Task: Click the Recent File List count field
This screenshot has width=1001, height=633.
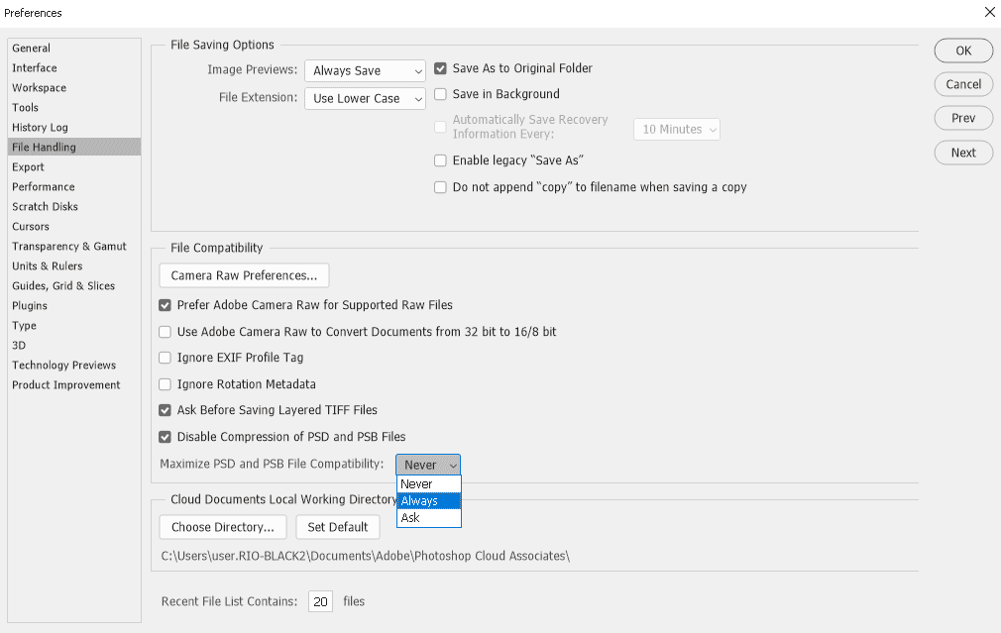Action: click(320, 601)
